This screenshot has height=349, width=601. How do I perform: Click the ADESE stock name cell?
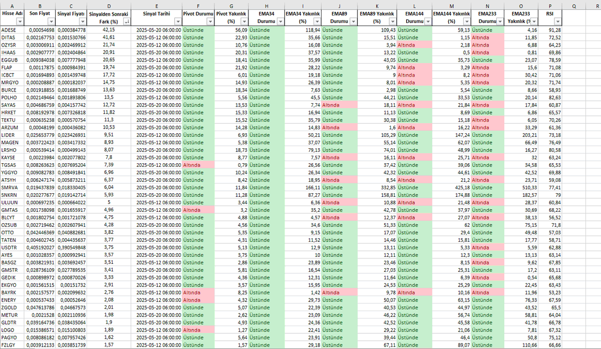click(12, 30)
